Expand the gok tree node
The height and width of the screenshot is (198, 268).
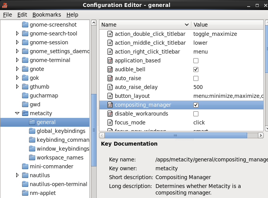pyautogui.click(x=17, y=78)
